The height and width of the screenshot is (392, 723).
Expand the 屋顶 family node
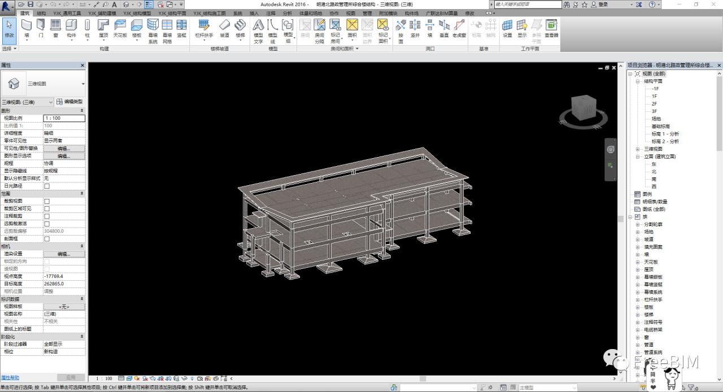pyautogui.click(x=638, y=269)
